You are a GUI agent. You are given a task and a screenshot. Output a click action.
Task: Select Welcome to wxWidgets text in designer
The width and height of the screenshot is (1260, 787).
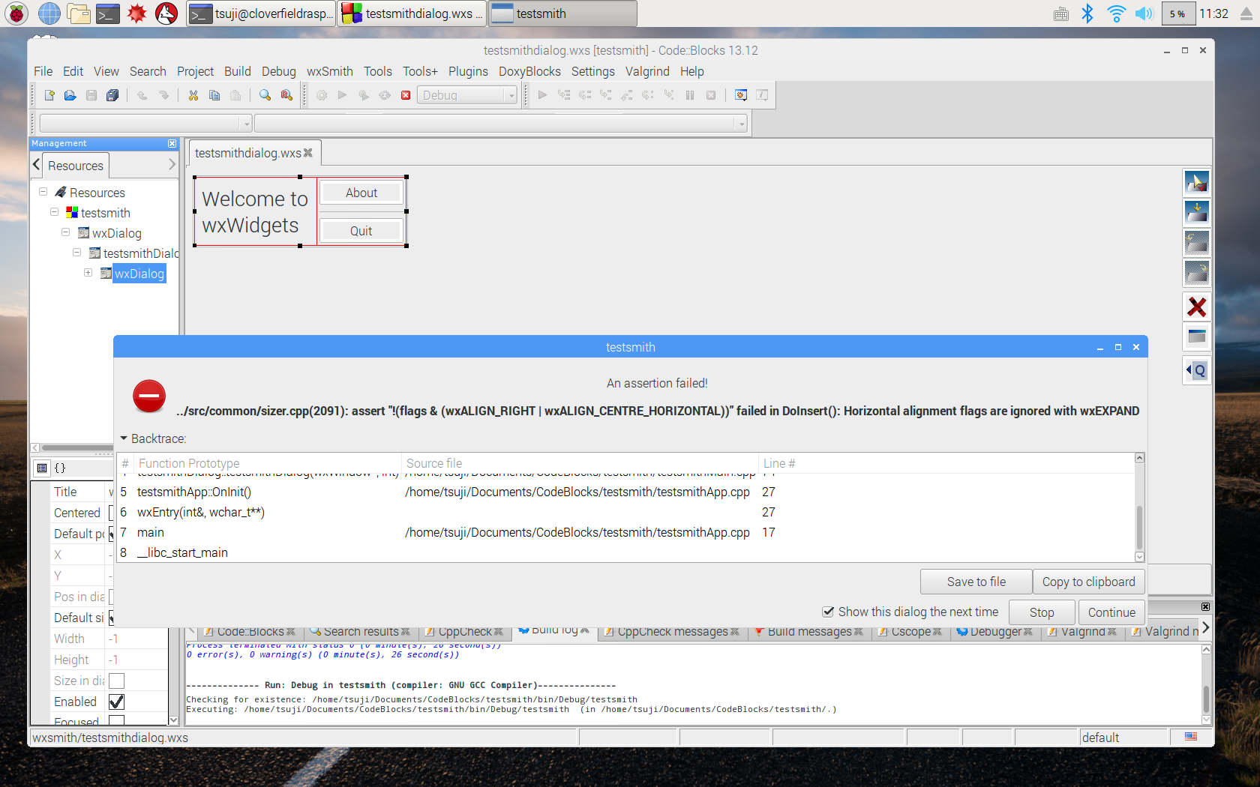point(255,212)
